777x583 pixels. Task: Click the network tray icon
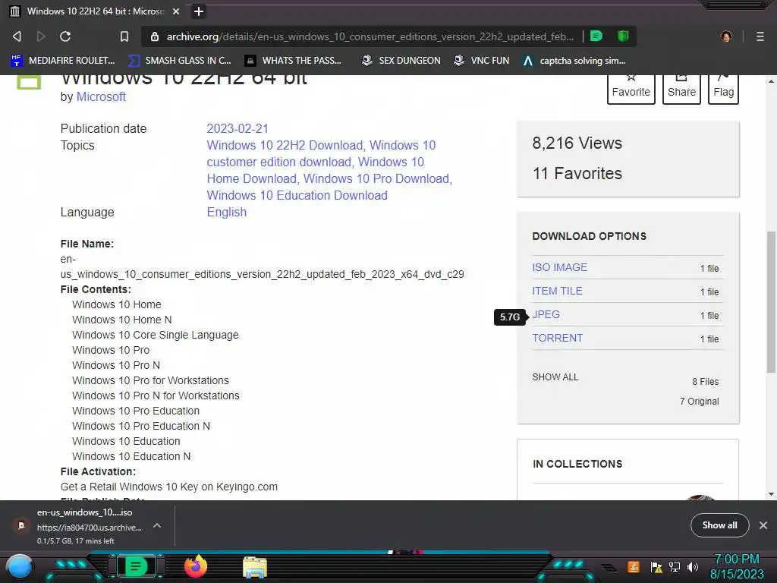(675, 566)
